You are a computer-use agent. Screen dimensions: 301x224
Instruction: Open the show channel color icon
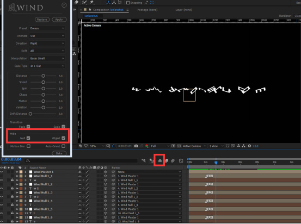click(x=147, y=146)
